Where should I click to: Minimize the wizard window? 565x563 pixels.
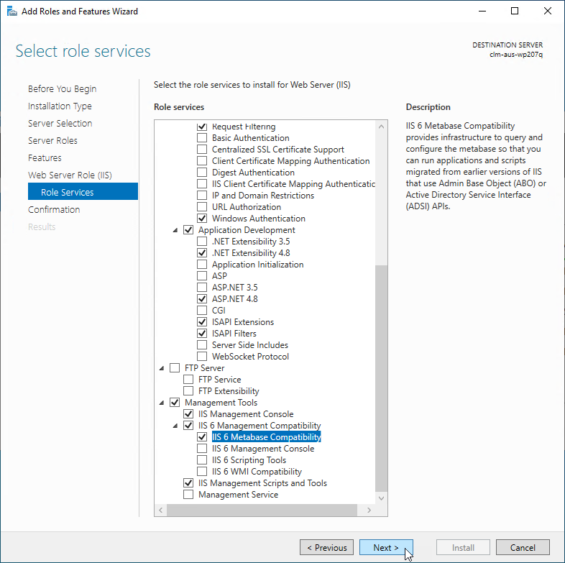coord(482,12)
